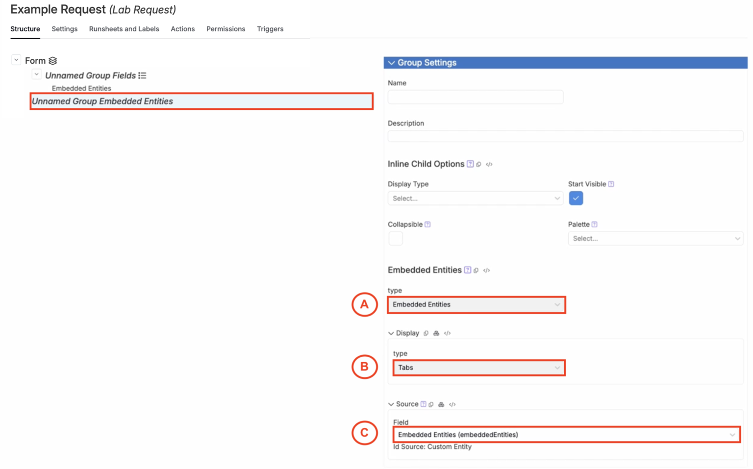Screen dimensions: 753x469
Task: Click list icon beside Unnamed Group Fields
Action: (142, 75)
